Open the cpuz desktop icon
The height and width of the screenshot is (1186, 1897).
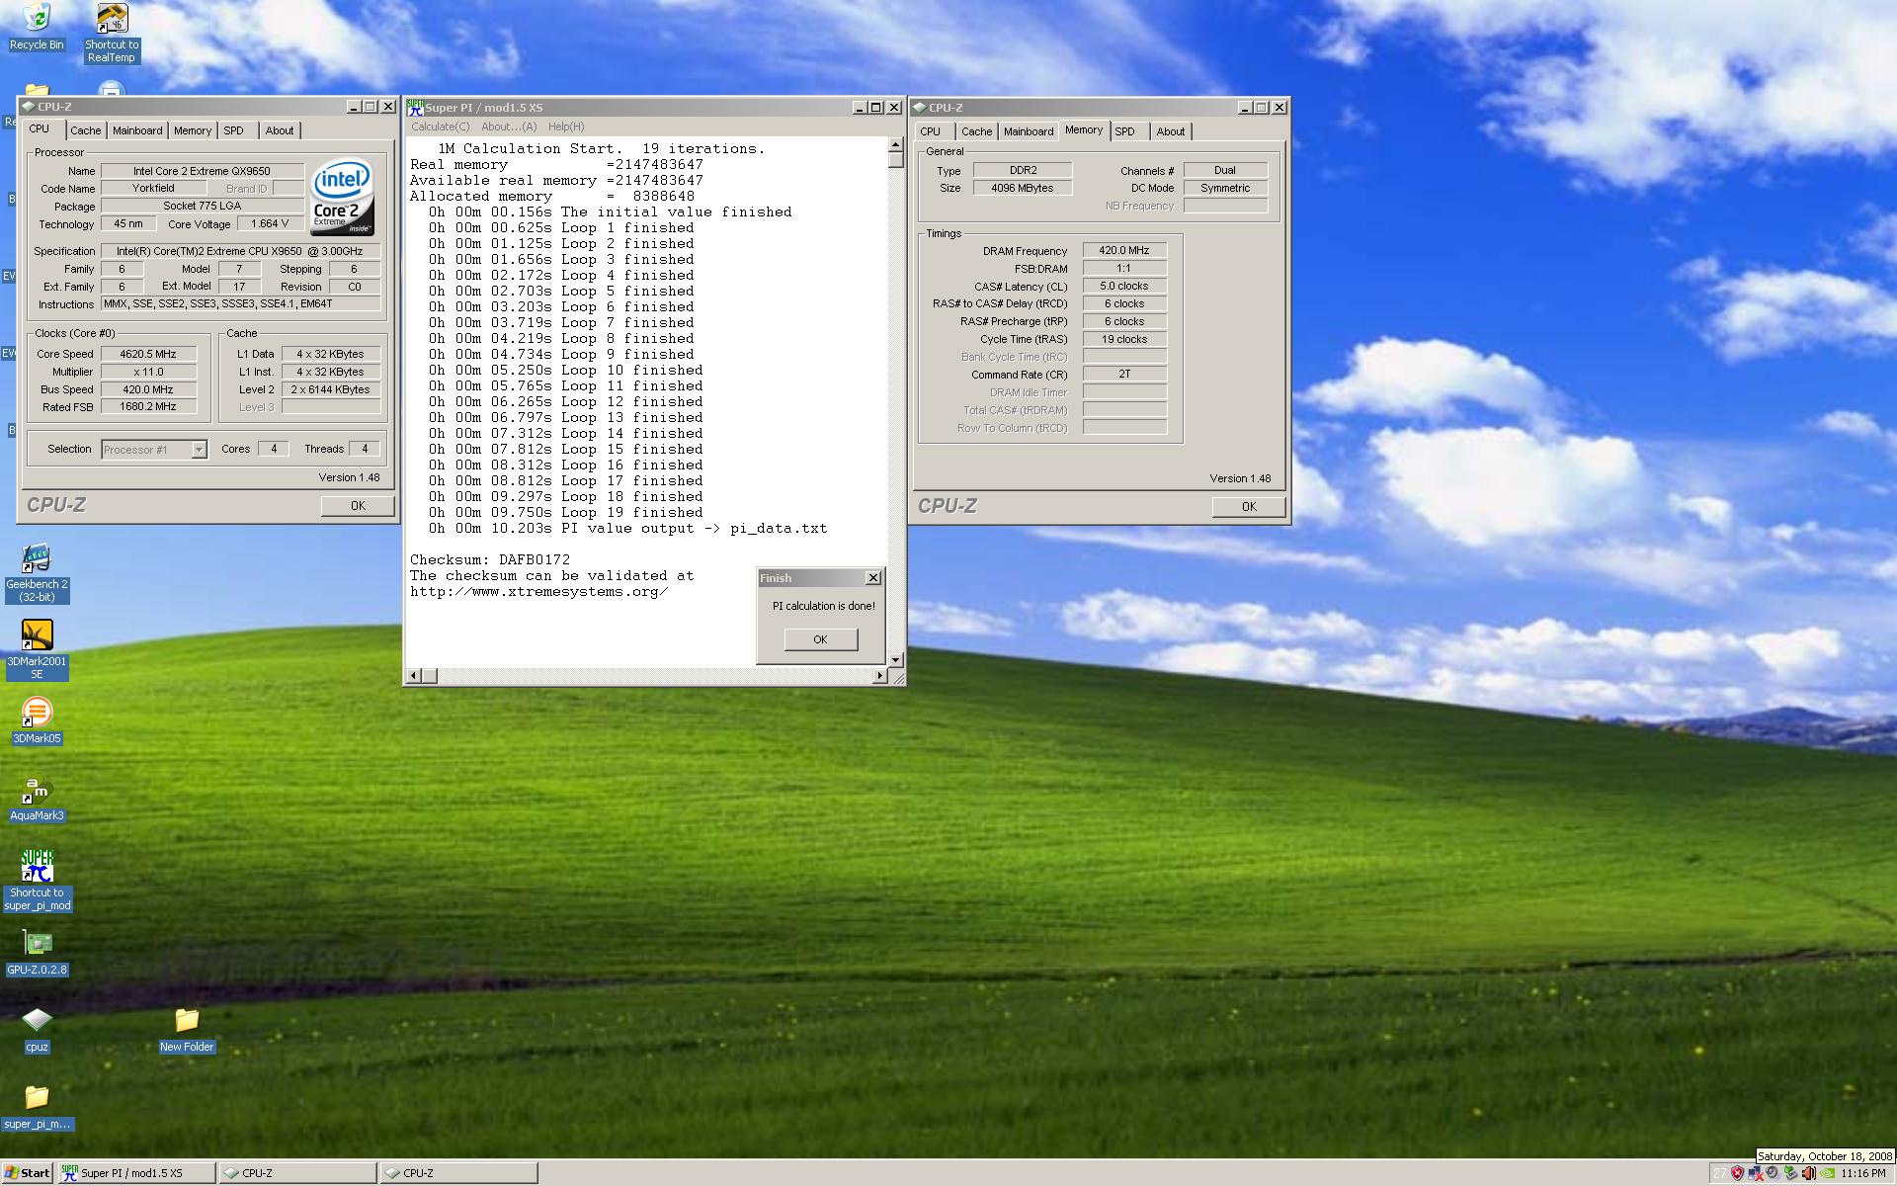tap(37, 1030)
